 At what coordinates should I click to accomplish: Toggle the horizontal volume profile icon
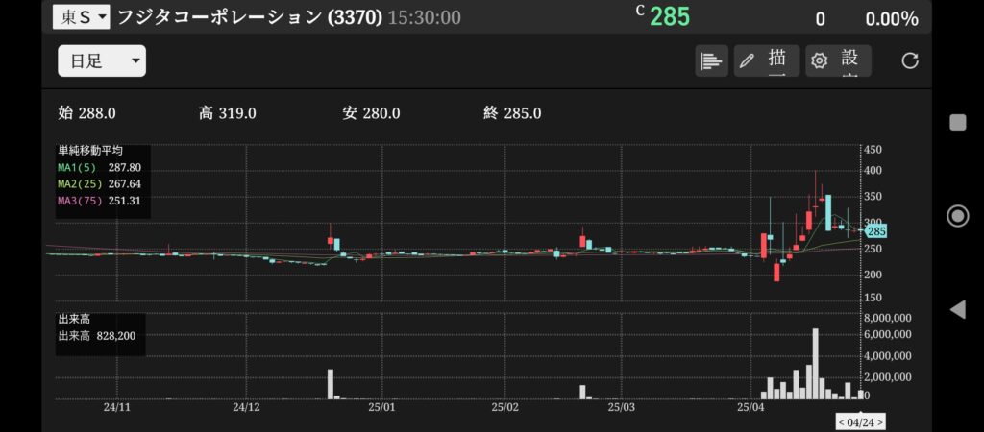point(711,60)
